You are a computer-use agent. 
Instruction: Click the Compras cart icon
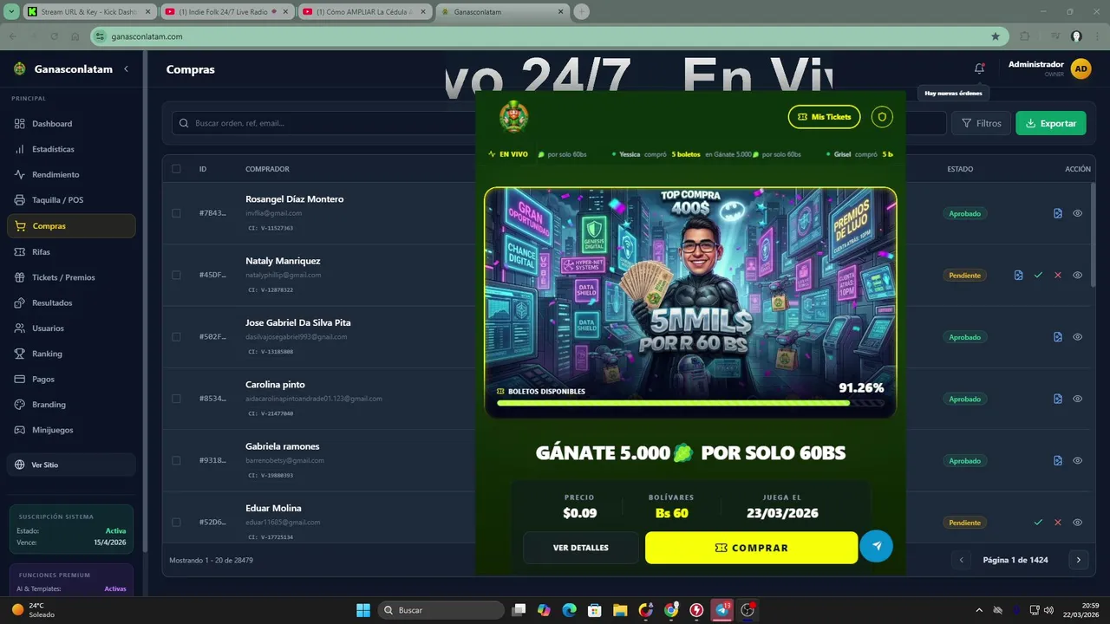pyautogui.click(x=20, y=226)
